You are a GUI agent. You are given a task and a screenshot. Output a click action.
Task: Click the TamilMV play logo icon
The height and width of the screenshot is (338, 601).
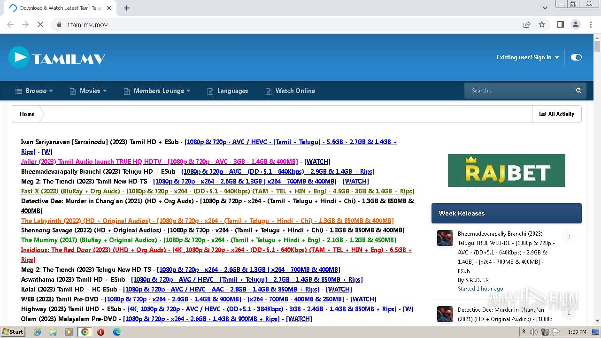click(x=19, y=57)
